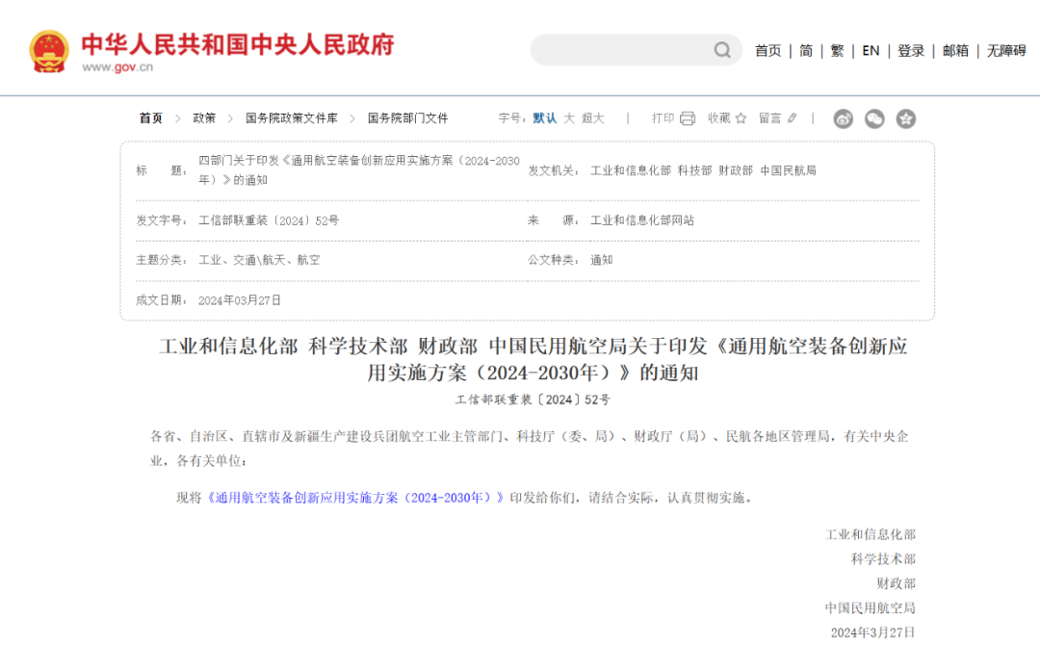Set font size to 大
The image size is (1040, 645).
pyautogui.click(x=569, y=118)
